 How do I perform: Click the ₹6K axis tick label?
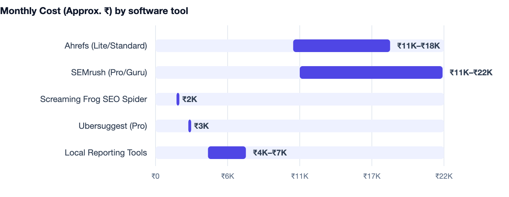click(228, 176)
